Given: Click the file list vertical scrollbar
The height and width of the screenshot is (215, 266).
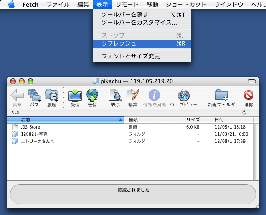Looking at the screenshot, I should coord(256,152).
